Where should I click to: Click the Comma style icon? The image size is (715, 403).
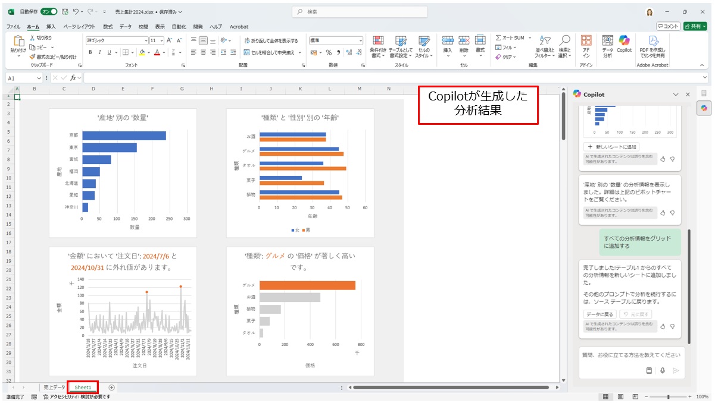[x=339, y=52]
